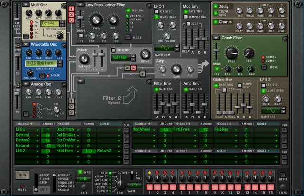Click the filter MODE button

pyautogui.click(x=128, y=37)
